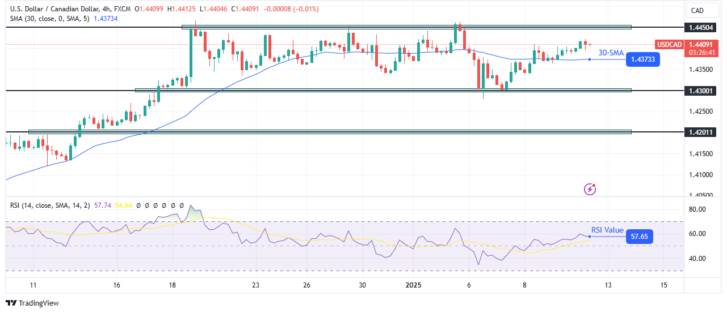
Task: Click date 16 on the time axis
Action: point(116,286)
